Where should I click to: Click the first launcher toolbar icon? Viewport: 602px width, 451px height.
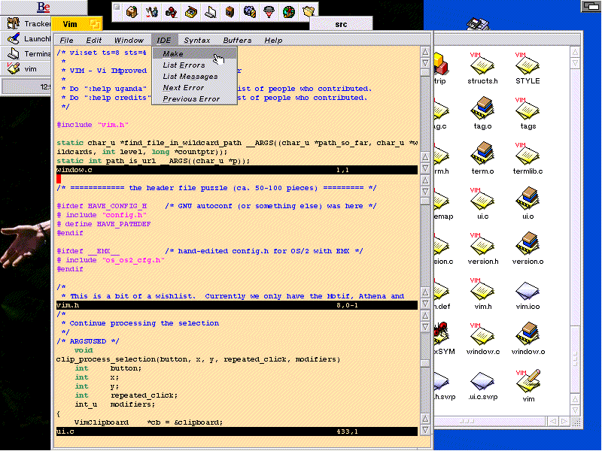[132, 12]
